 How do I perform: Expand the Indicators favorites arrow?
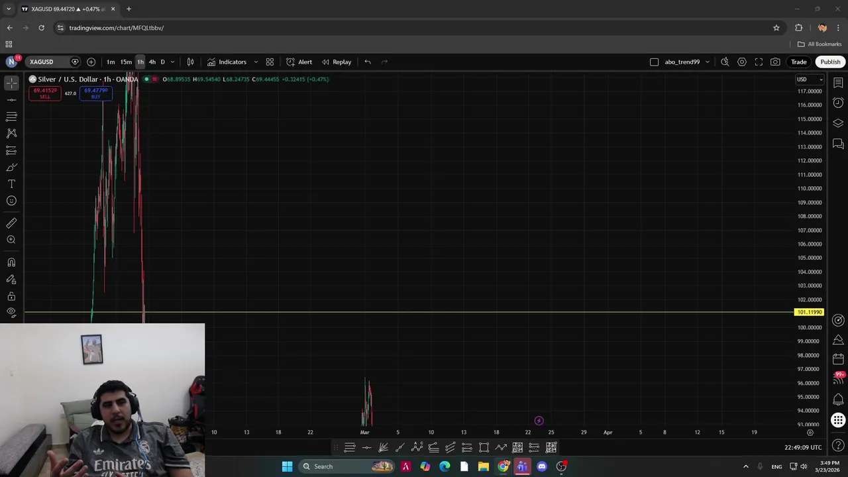[x=256, y=62]
